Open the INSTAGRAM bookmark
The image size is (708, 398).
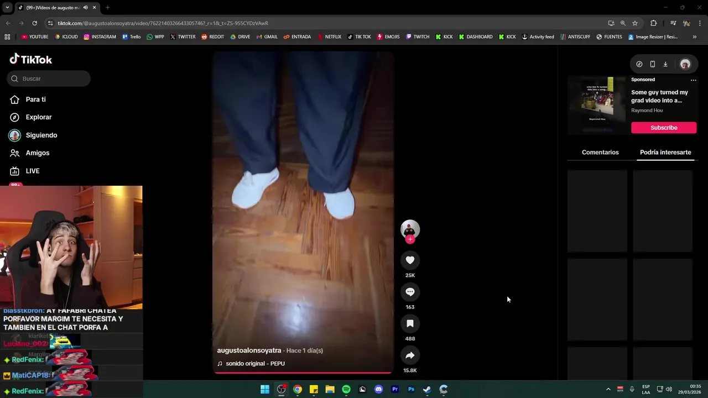(x=100, y=37)
